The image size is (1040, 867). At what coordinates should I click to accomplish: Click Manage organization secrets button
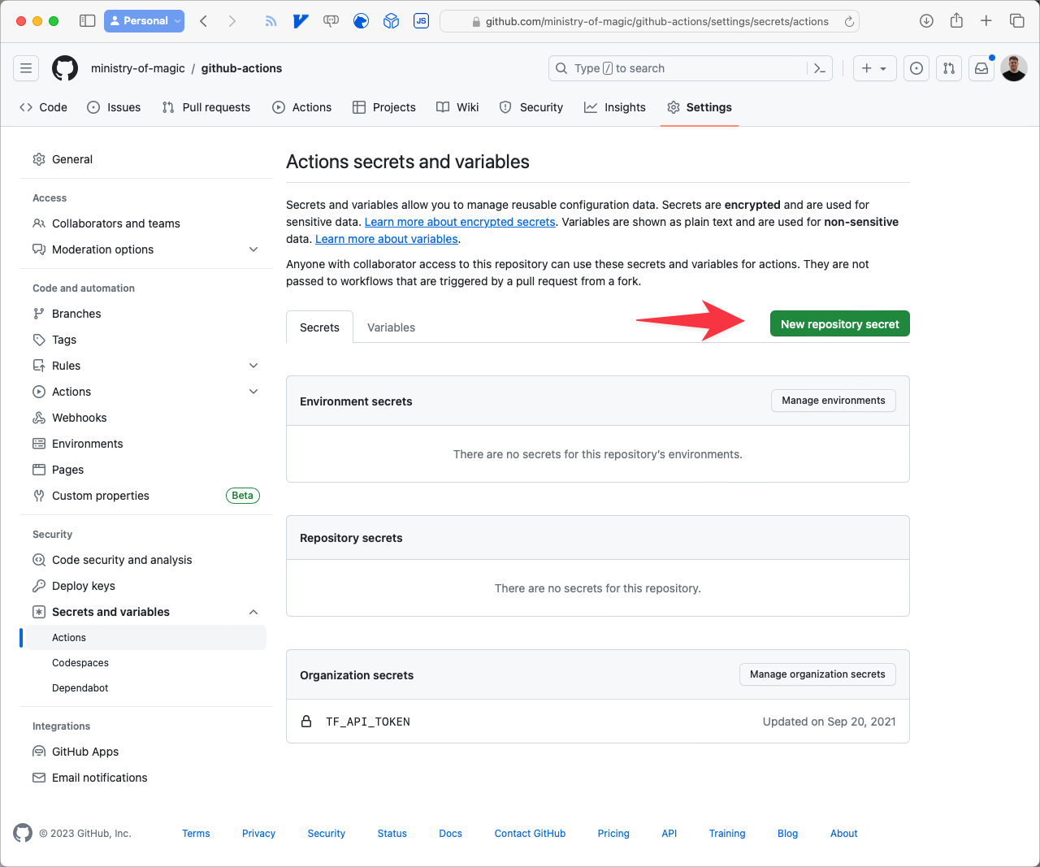[817, 674]
